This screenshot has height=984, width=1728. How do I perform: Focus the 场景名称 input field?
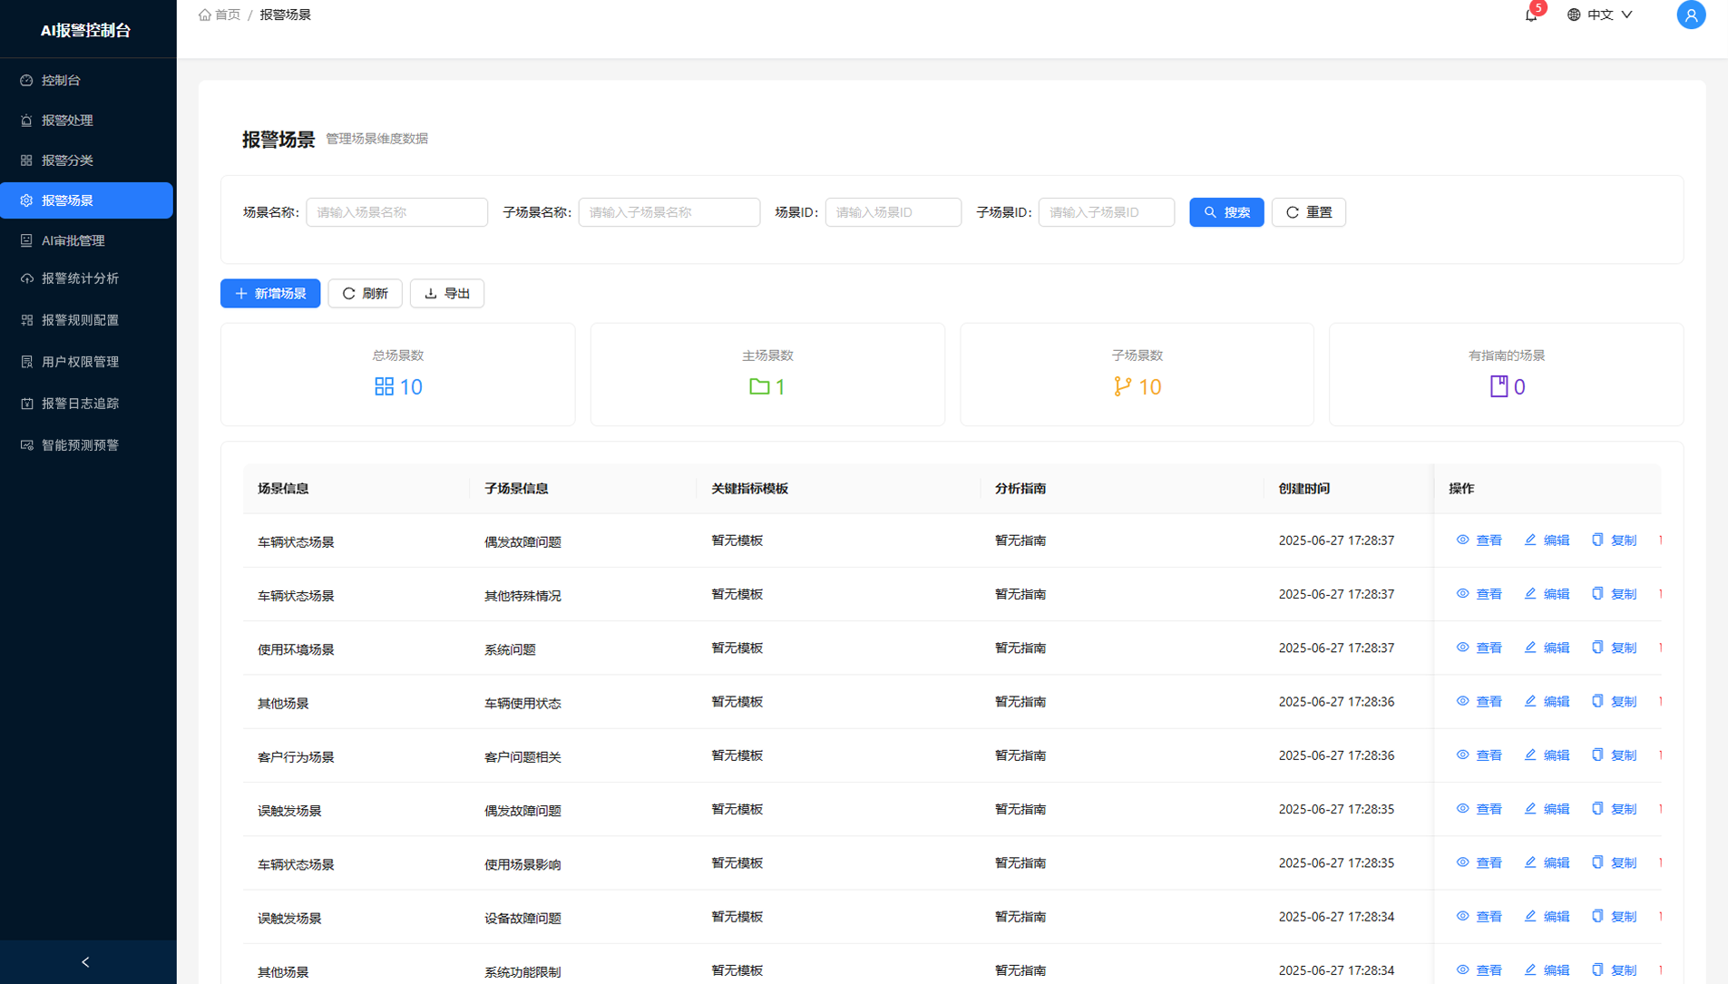pyautogui.click(x=396, y=212)
